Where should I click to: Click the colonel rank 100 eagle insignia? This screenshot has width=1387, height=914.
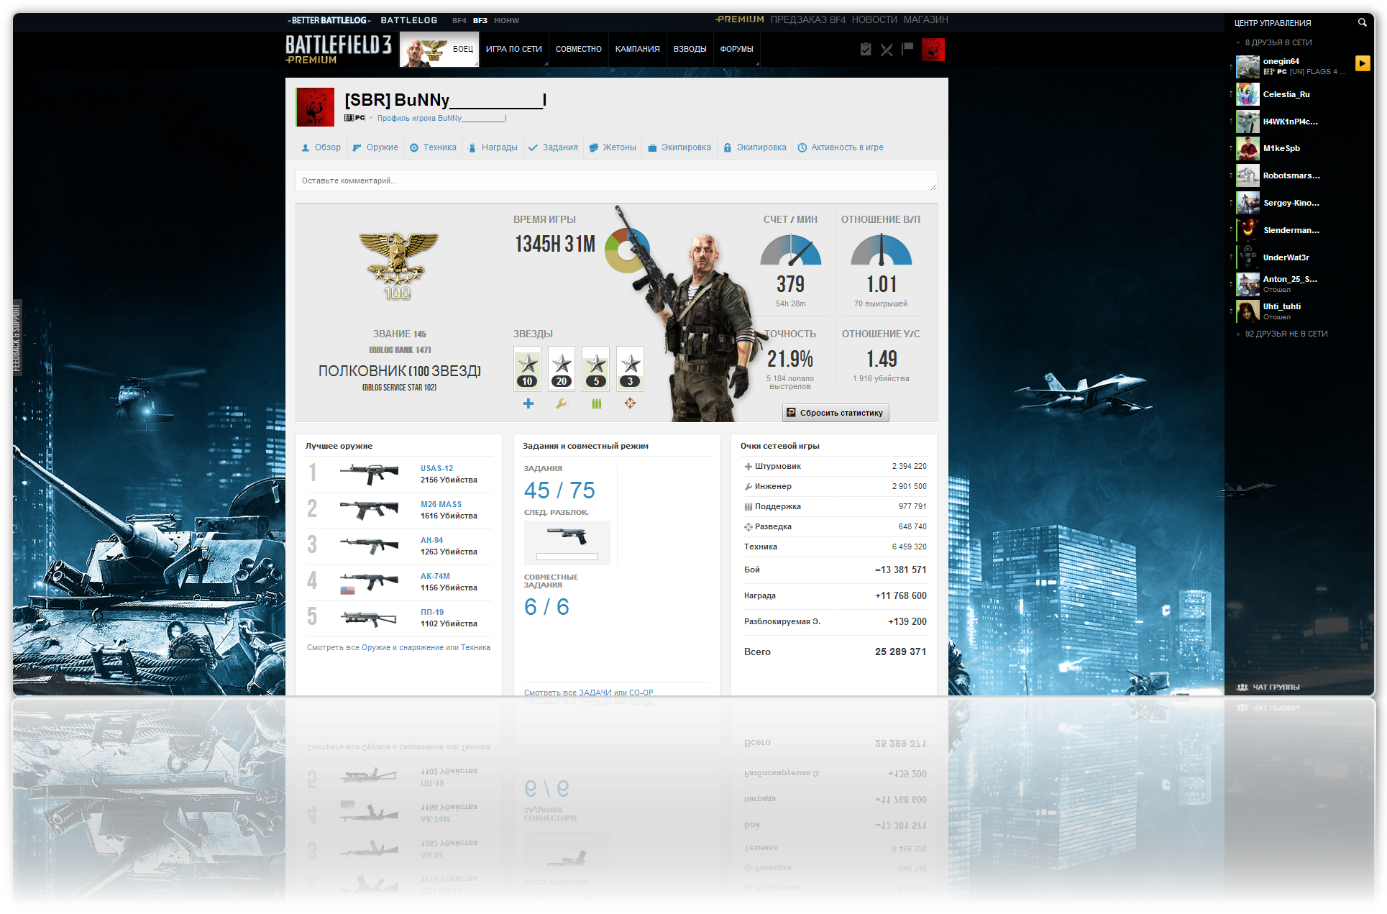click(398, 265)
